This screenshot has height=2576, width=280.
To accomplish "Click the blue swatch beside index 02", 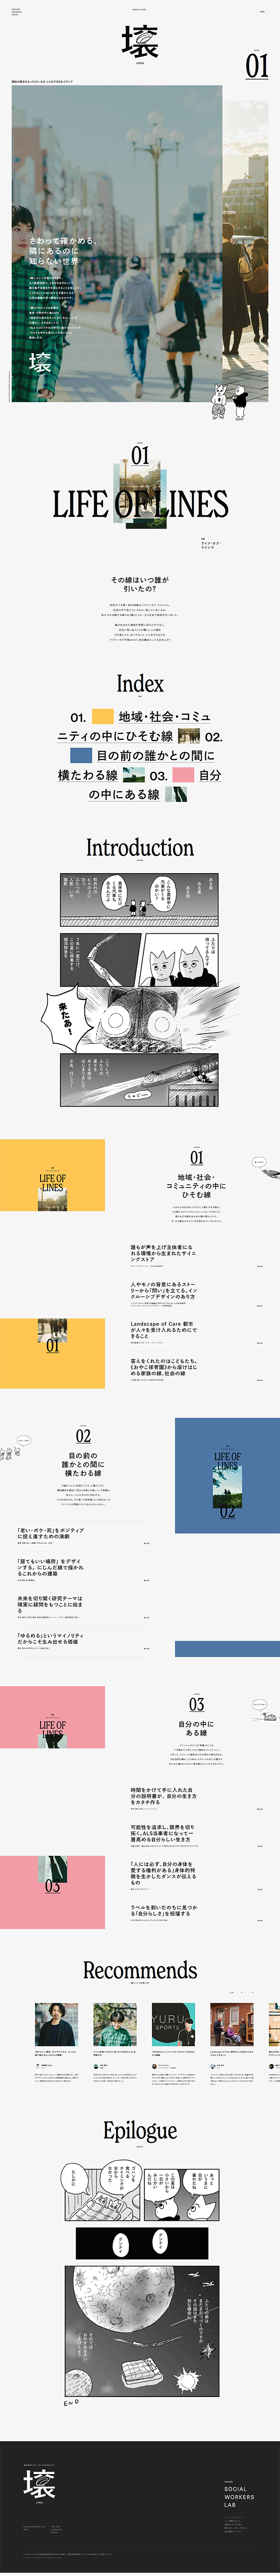I will coord(81,756).
